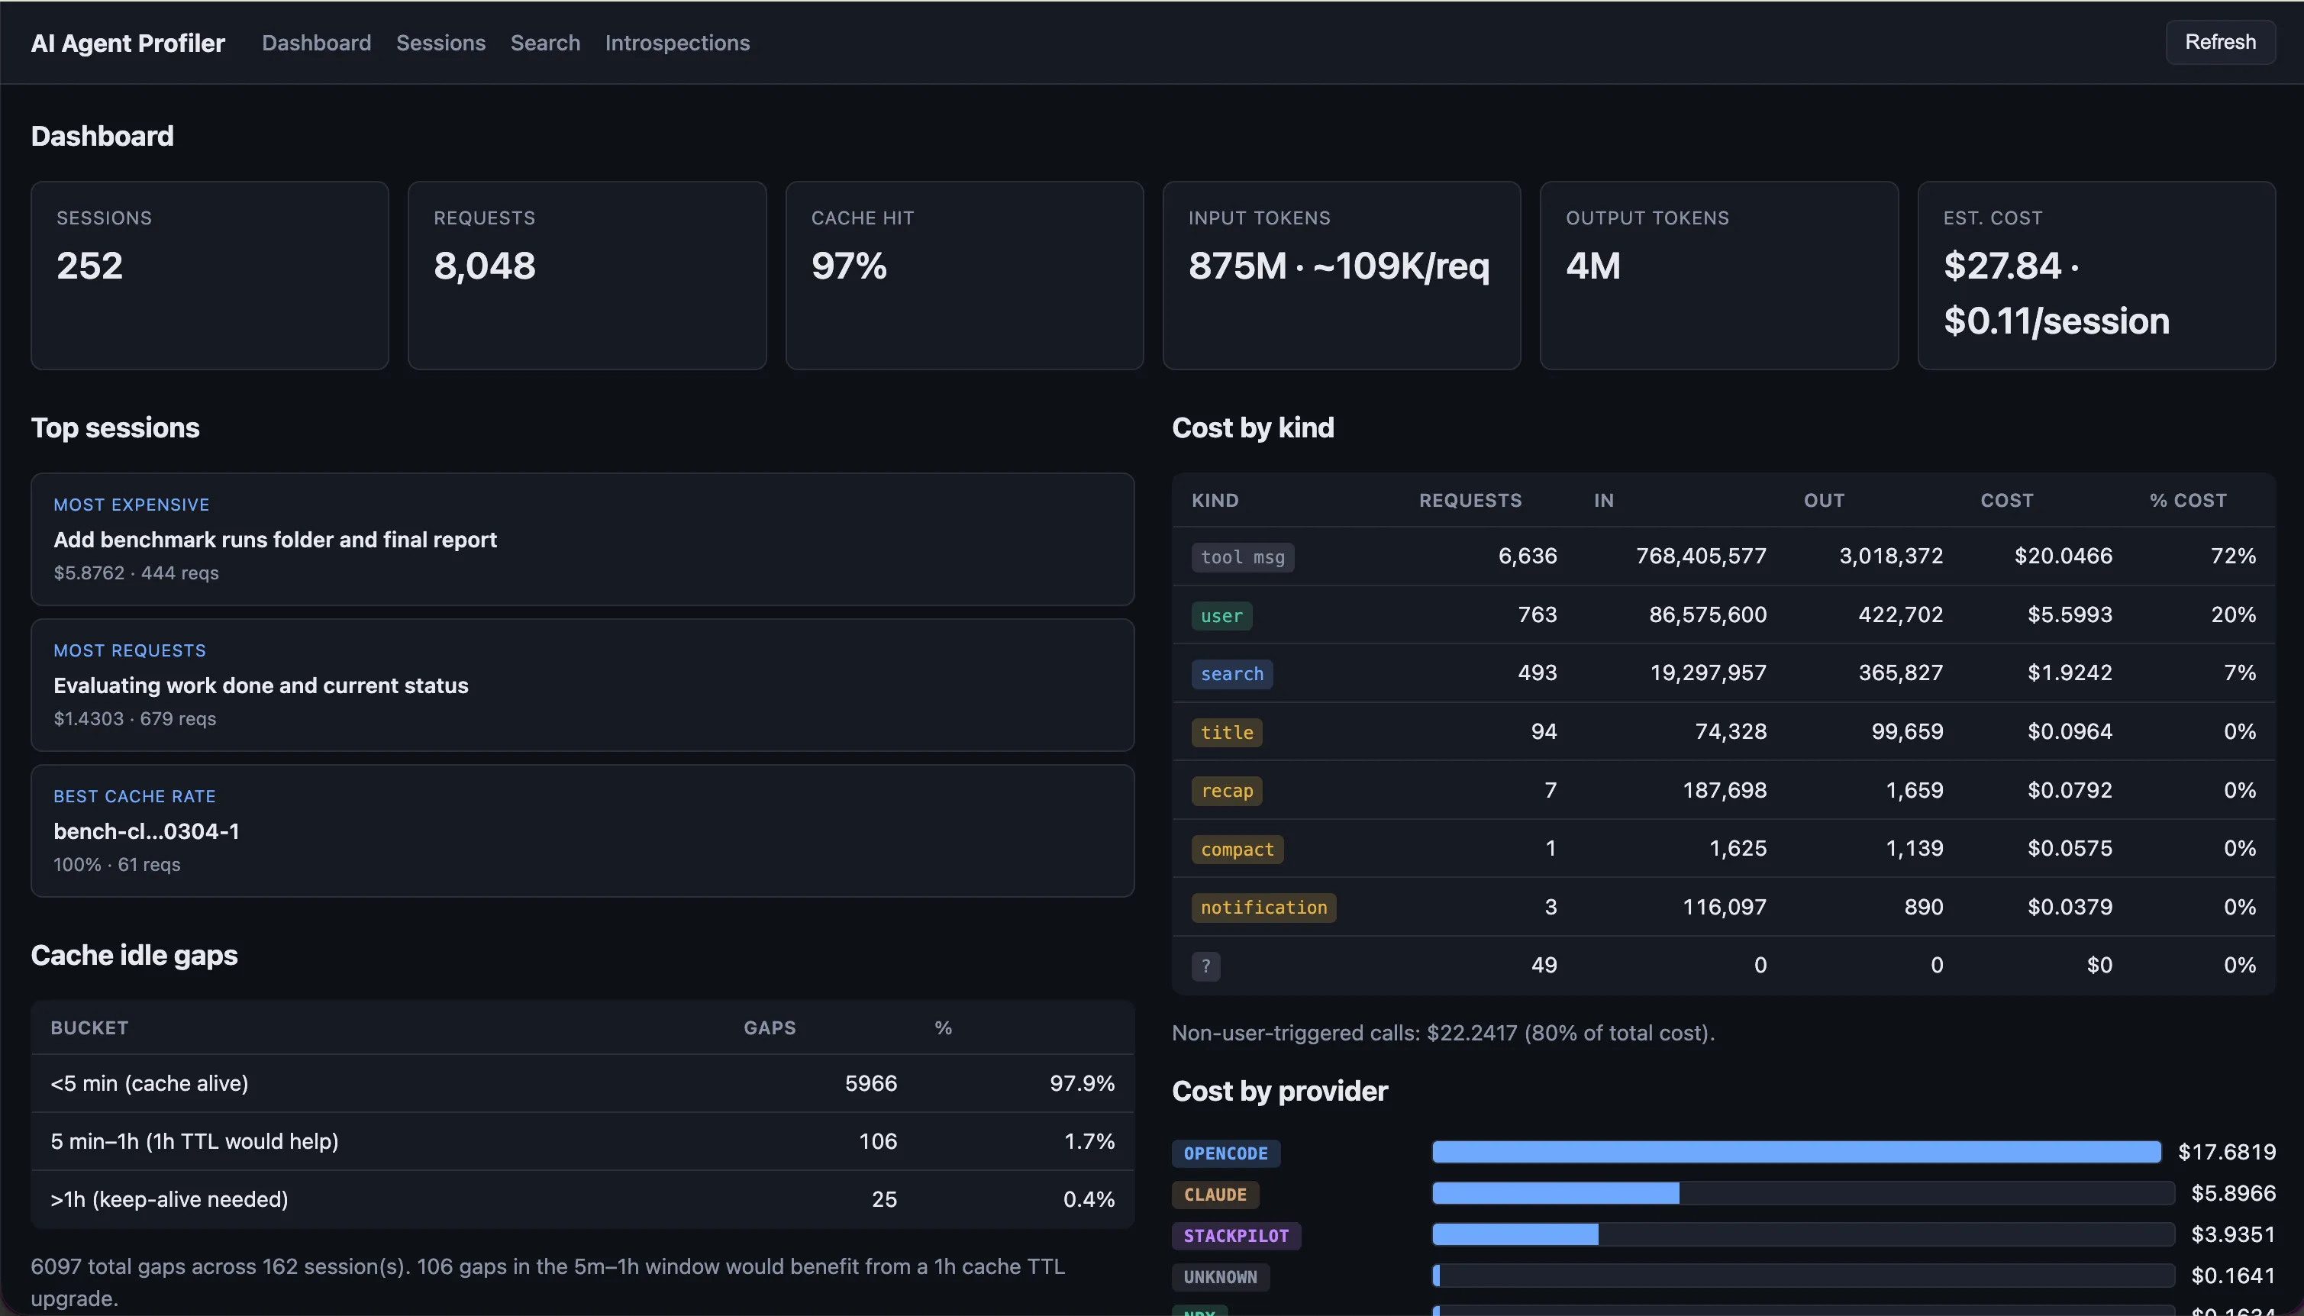Click the $17.6819 OPENCODE cost value
This screenshot has height=1316, width=2304.
point(2226,1151)
